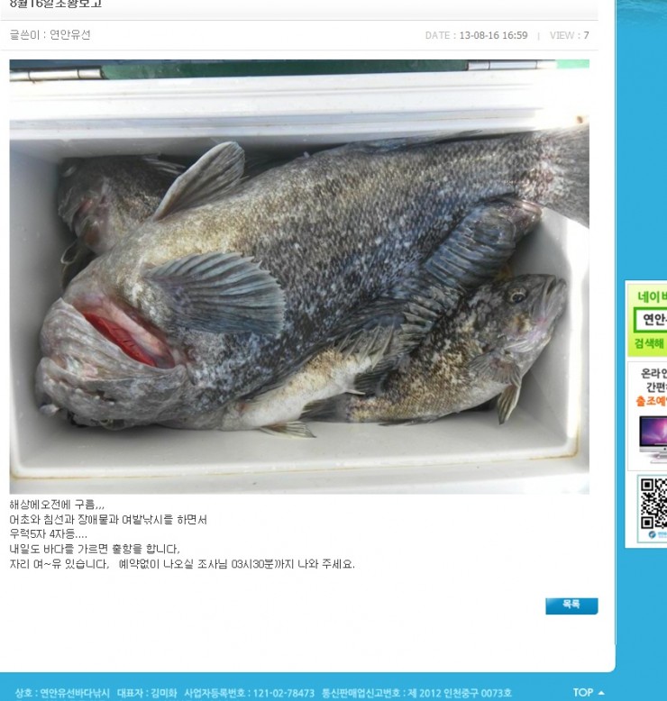Click the author name 연안유선
This screenshot has width=667, height=701.
(69, 35)
